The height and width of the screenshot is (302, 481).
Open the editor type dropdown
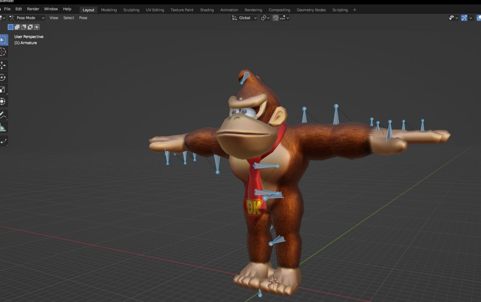(2, 18)
